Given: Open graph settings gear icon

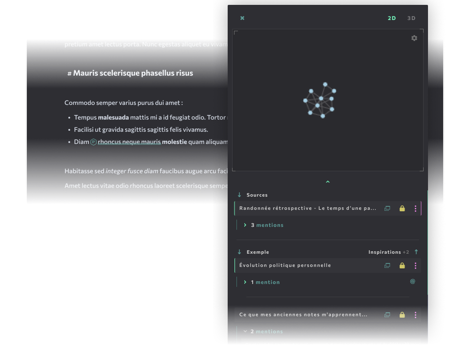Looking at the screenshot, I should (x=414, y=38).
